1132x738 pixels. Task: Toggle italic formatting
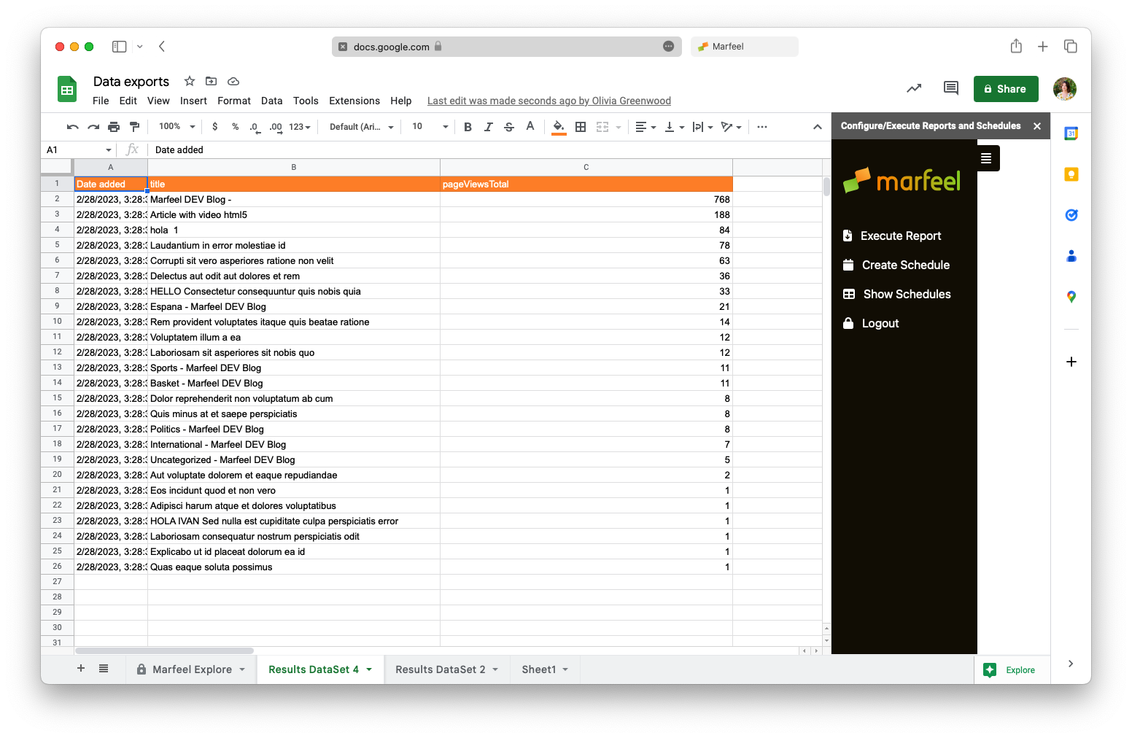pos(488,126)
